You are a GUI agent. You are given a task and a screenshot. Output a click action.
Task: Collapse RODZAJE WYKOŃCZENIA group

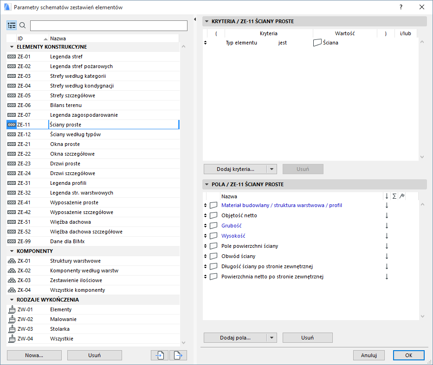point(12,300)
